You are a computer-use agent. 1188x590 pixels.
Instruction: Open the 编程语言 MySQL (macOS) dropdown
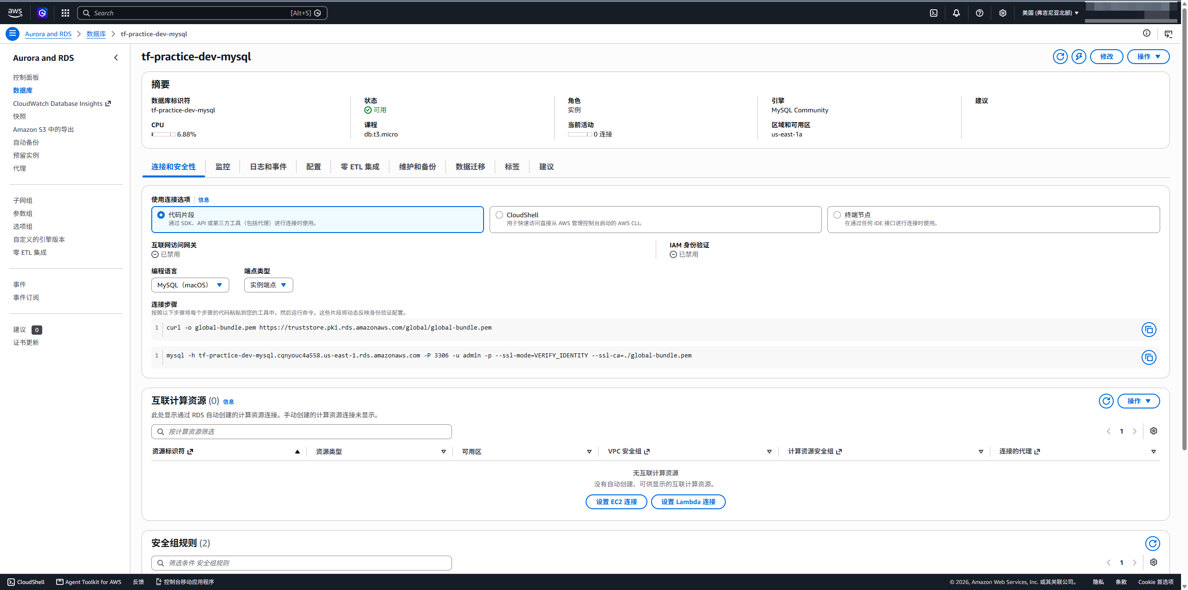tap(190, 285)
